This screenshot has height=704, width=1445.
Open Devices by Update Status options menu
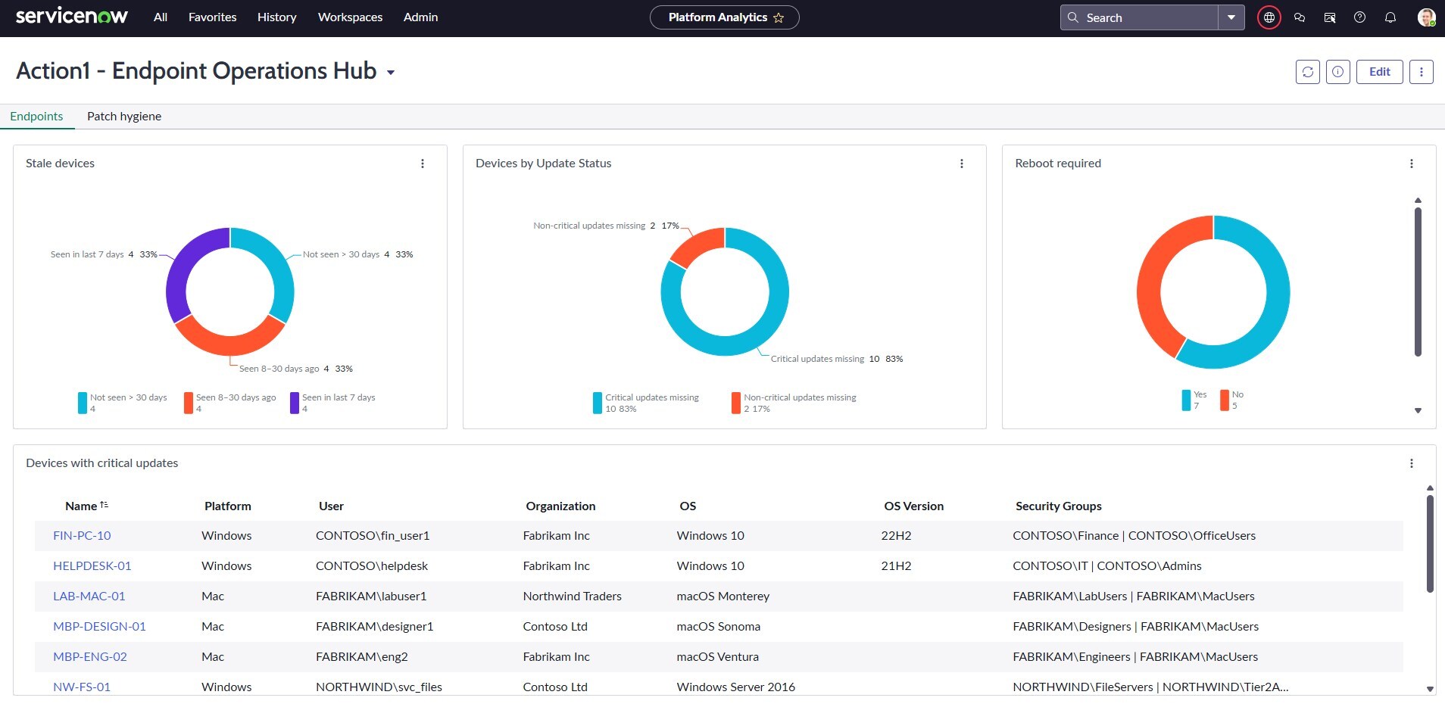[x=962, y=164]
